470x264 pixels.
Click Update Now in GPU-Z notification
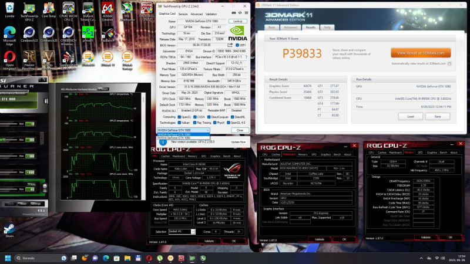(239, 142)
